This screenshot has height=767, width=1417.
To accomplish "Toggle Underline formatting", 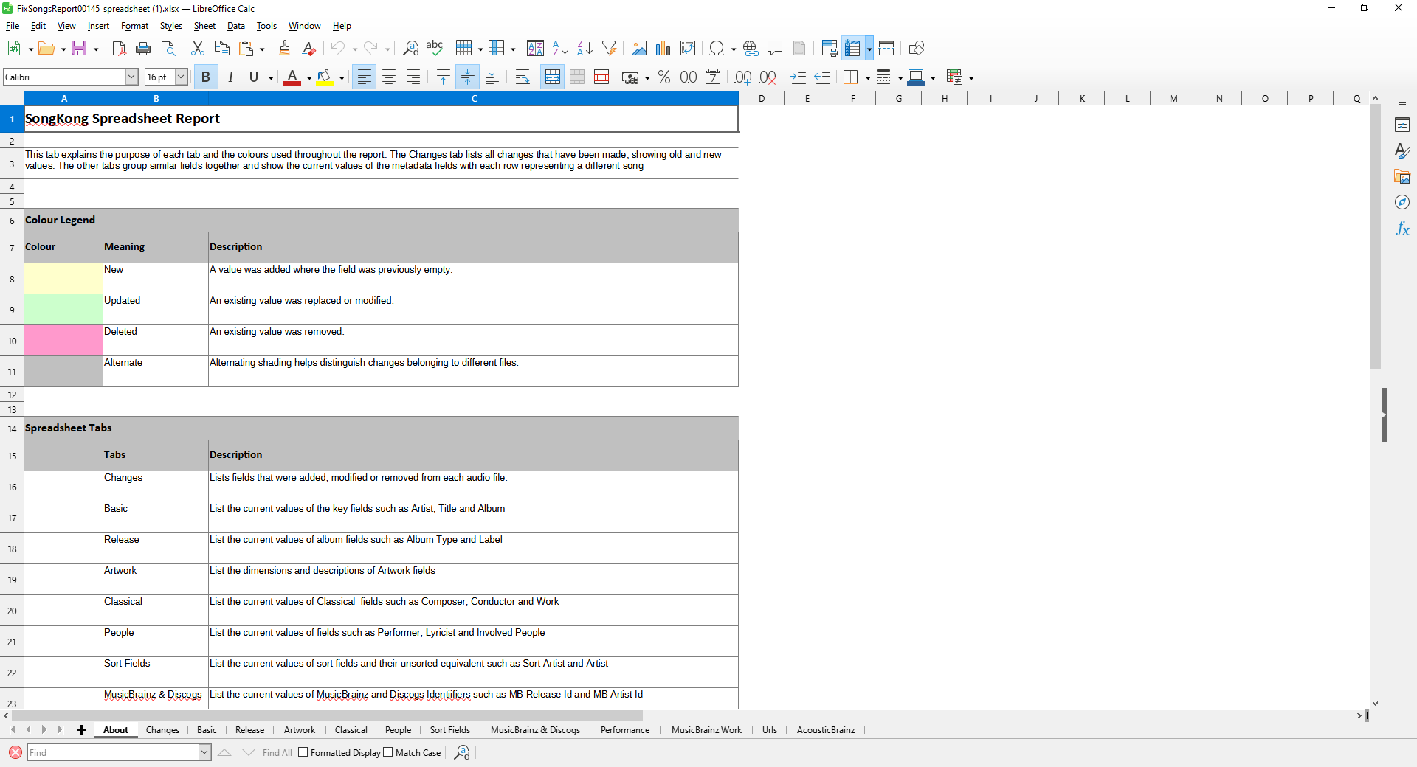I will click(x=254, y=77).
